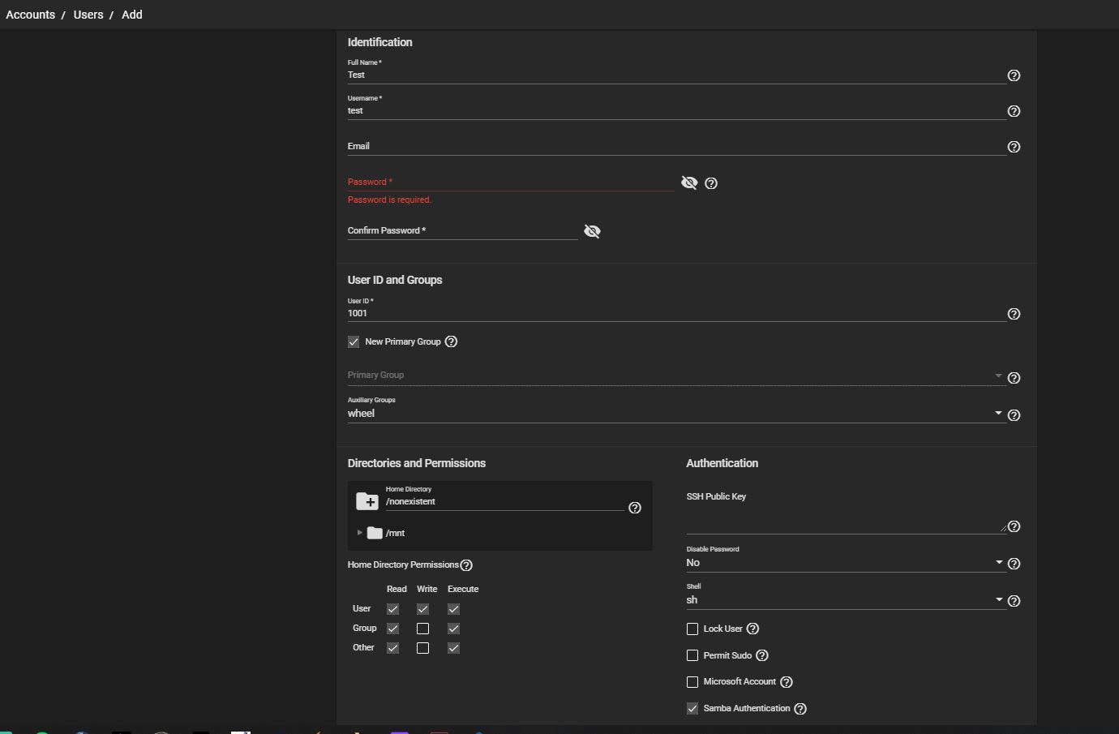
Task: Enable the Lock User checkbox
Action: pyautogui.click(x=692, y=629)
